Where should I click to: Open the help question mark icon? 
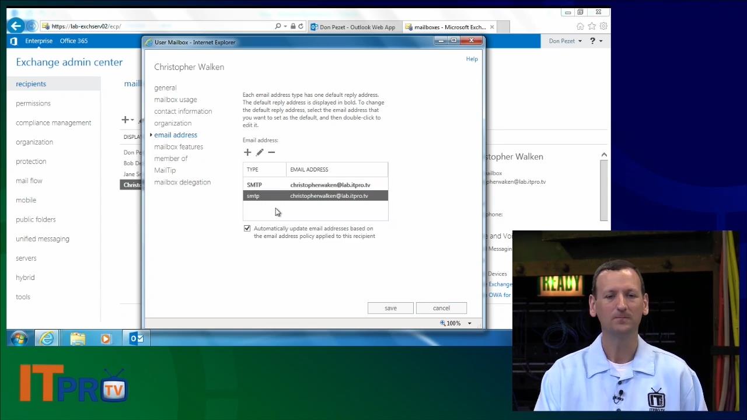click(592, 41)
